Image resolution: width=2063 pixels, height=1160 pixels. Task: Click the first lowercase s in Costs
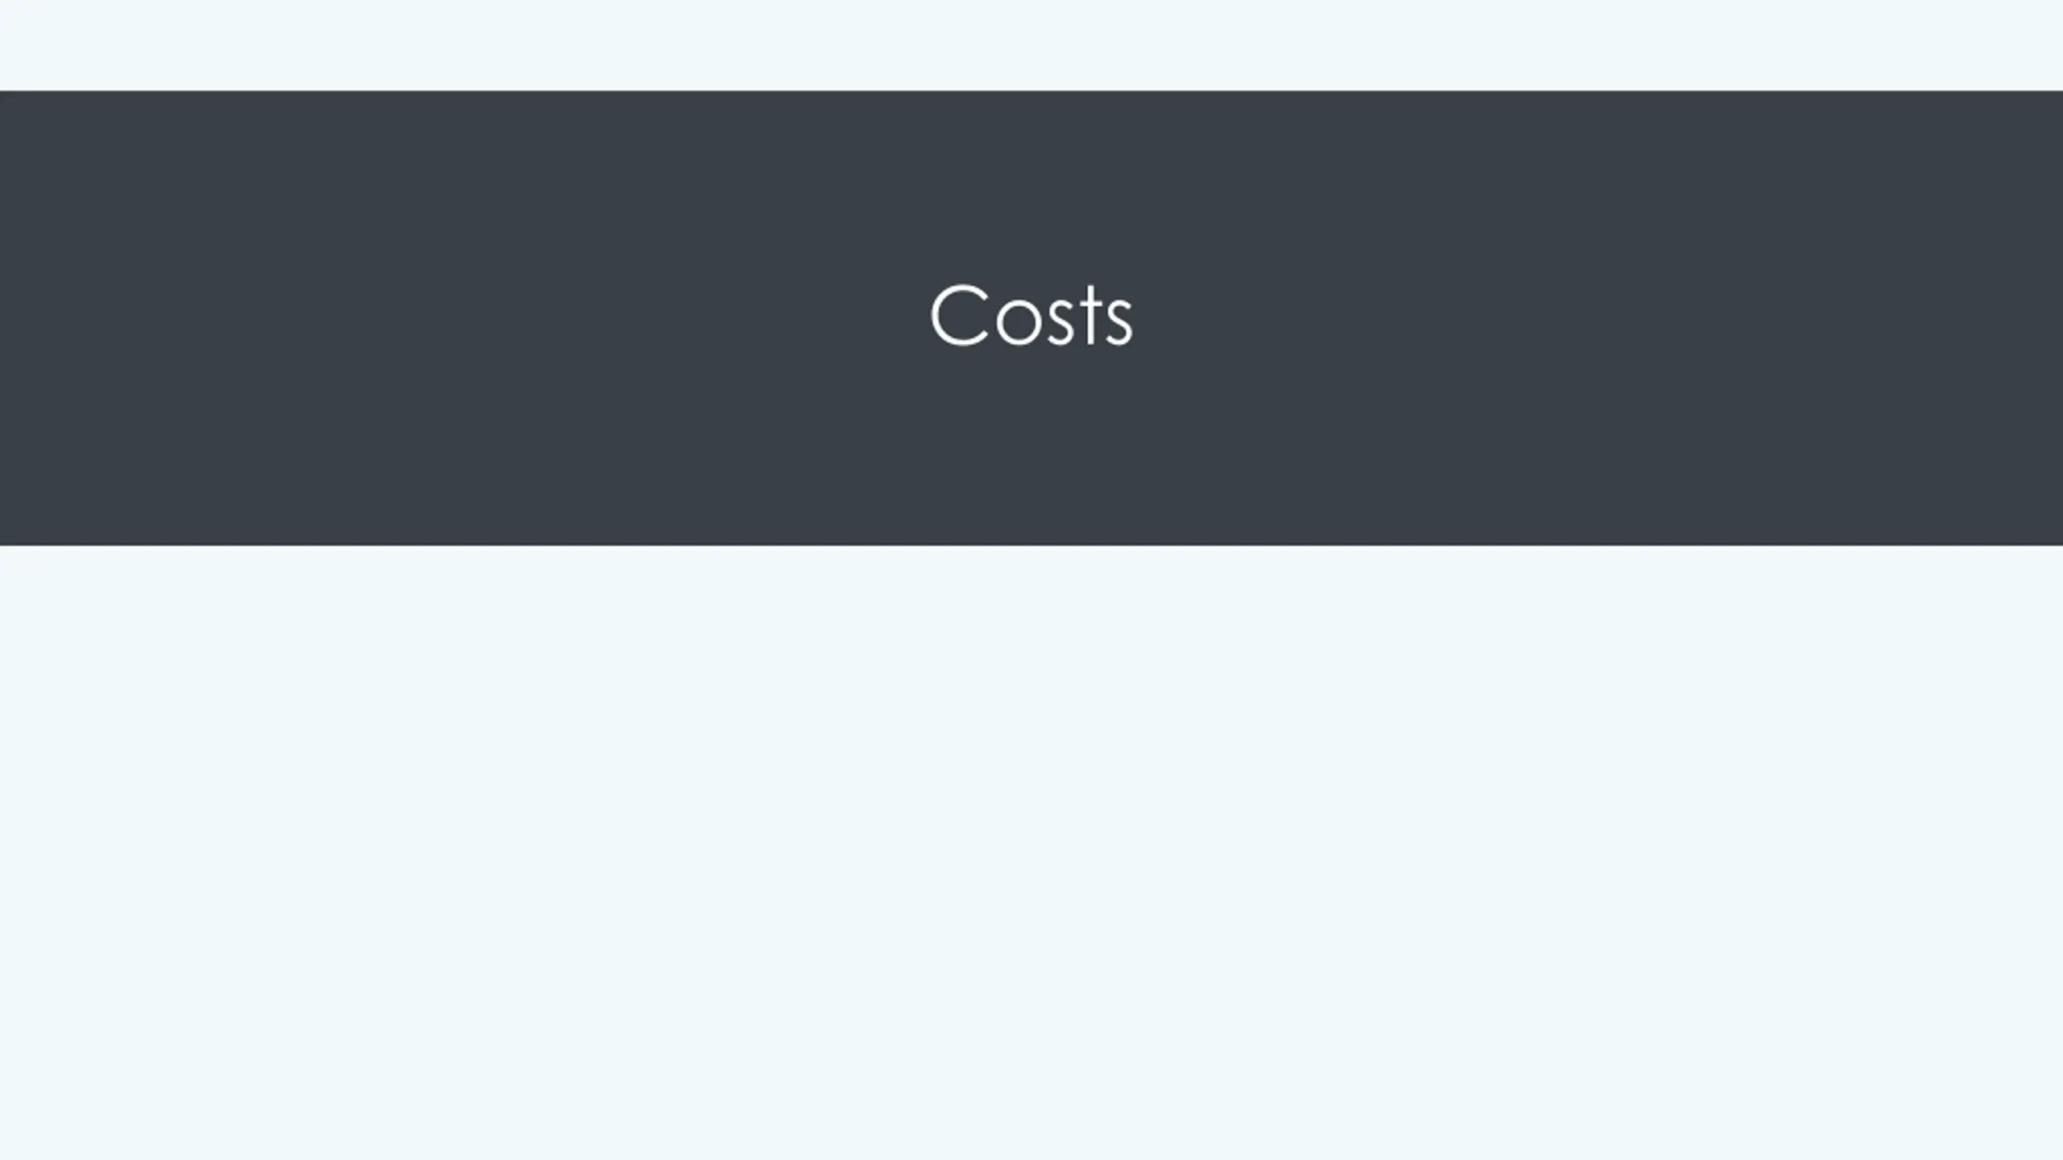click(x=1061, y=325)
